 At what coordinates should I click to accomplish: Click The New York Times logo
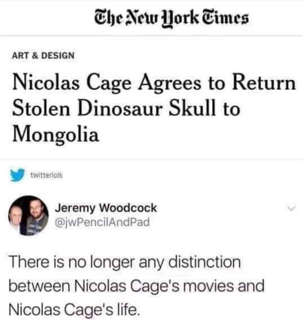172,18
